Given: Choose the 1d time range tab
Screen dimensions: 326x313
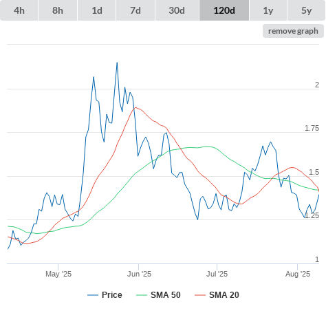Looking at the screenshot, I should [97, 10].
